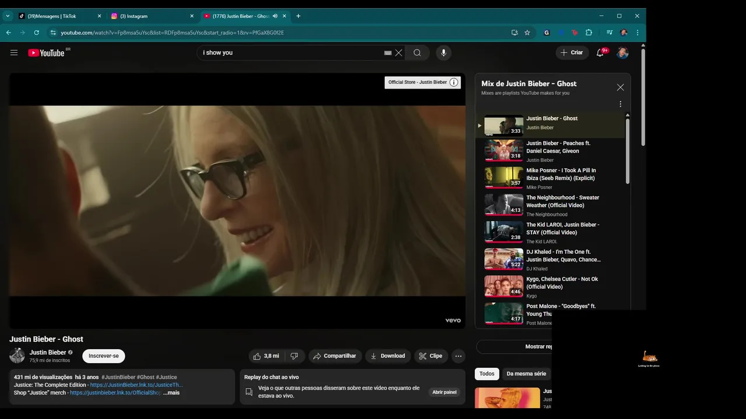Switch to the TikTok Mensagens browser tab
The height and width of the screenshot is (419, 746).
click(x=58, y=16)
